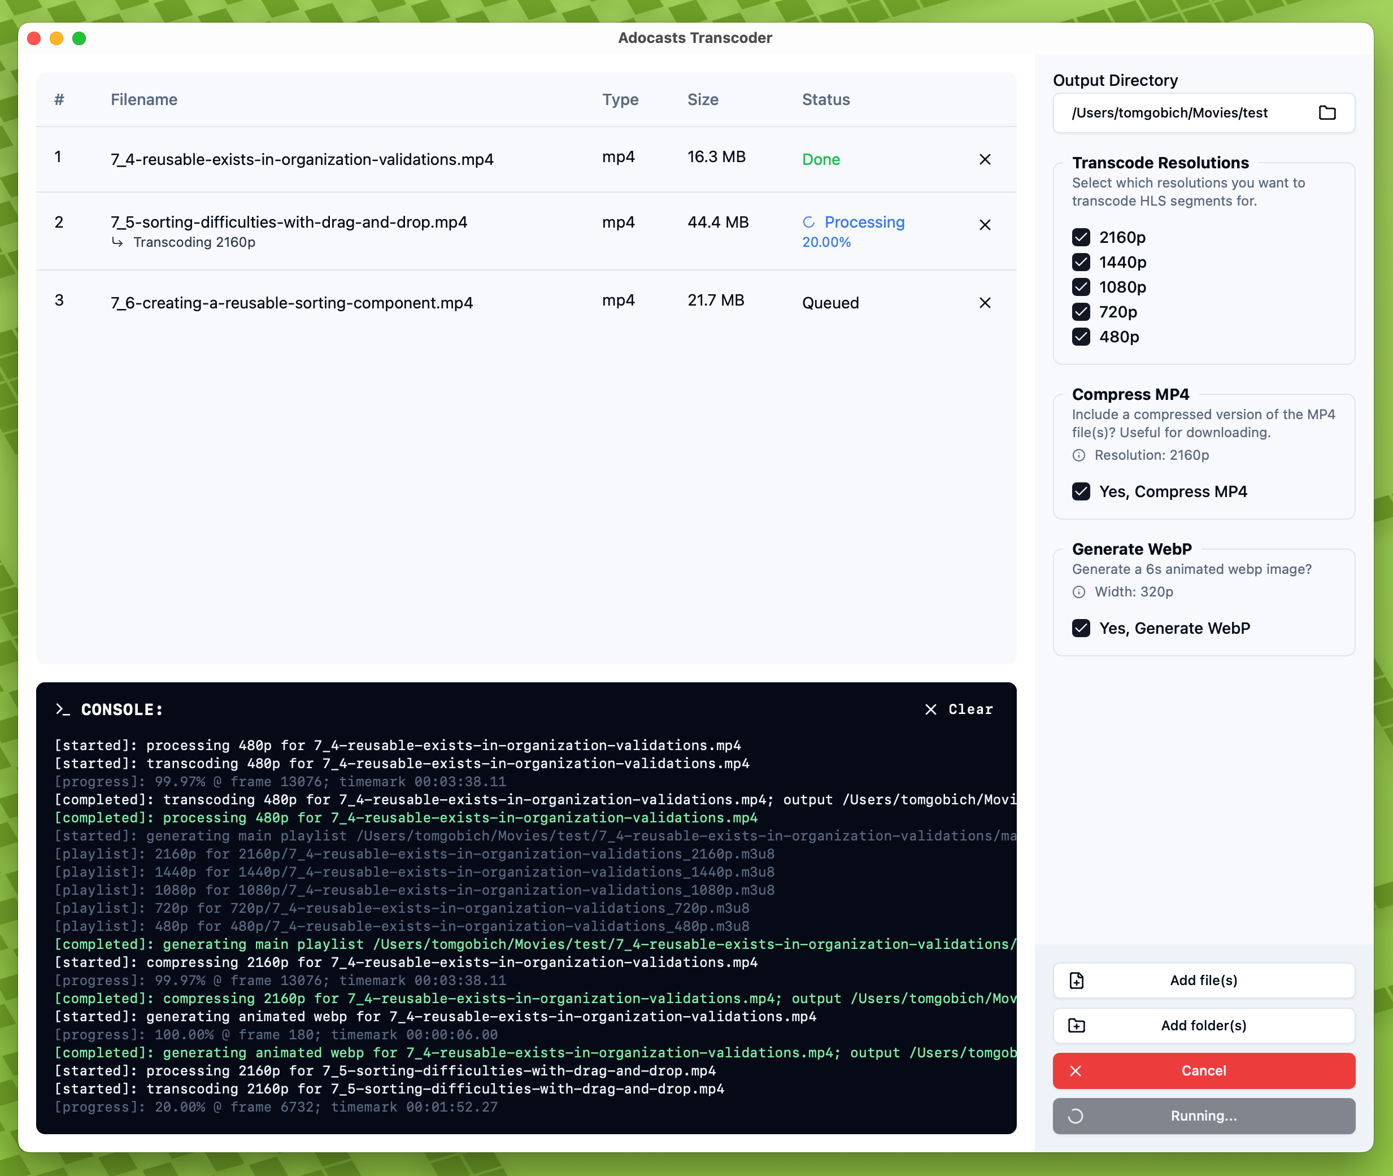Click the Compress MP4 resolution info icon
The height and width of the screenshot is (1176, 1393).
click(1079, 455)
